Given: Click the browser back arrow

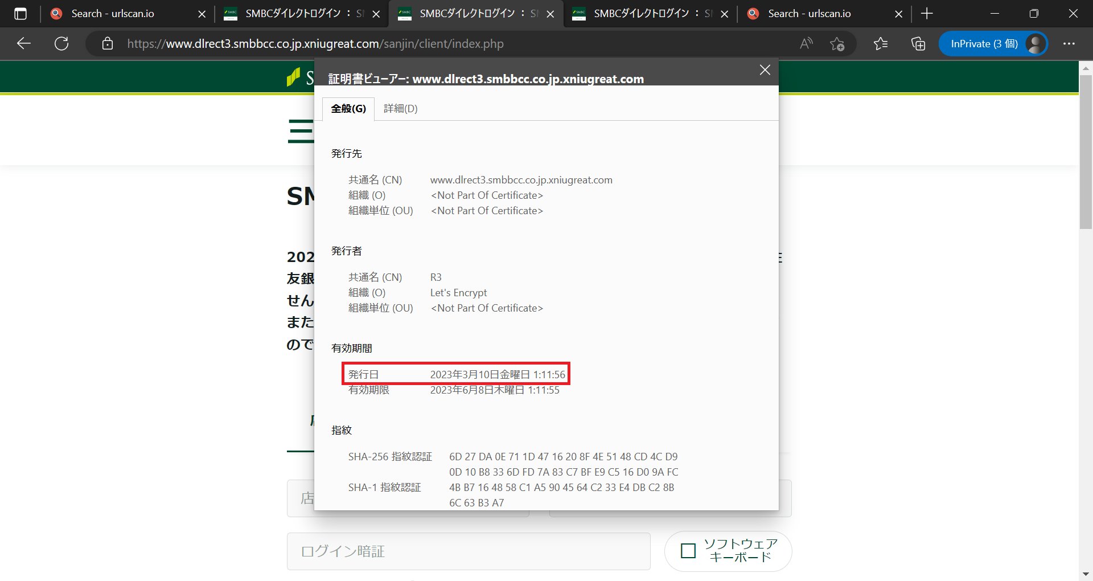Looking at the screenshot, I should click(24, 43).
